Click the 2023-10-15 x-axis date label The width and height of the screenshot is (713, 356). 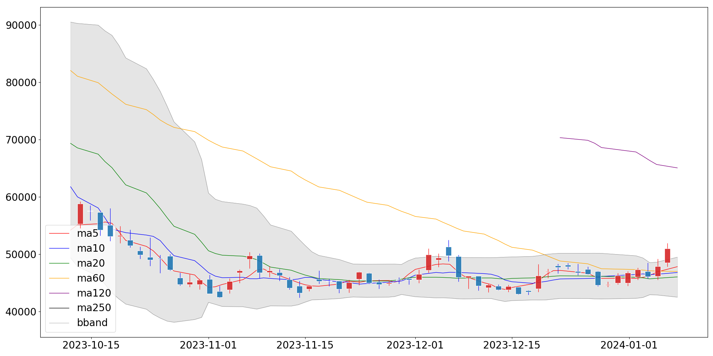pos(91,345)
